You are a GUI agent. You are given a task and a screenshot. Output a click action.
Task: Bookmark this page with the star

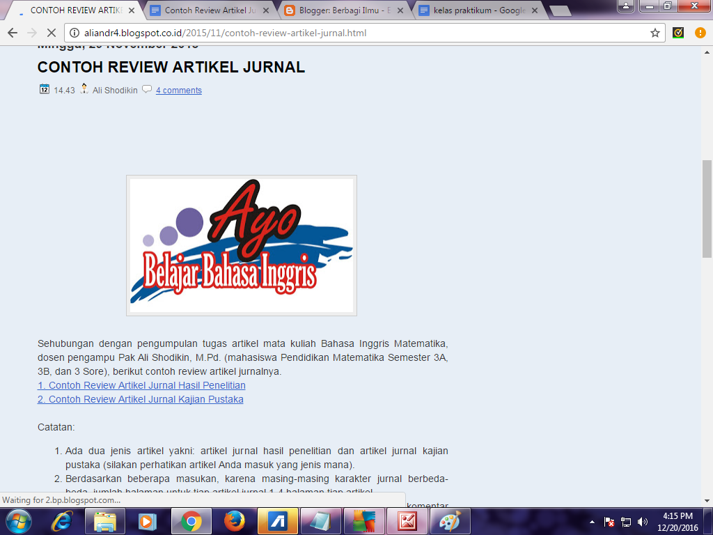(655, 33)
